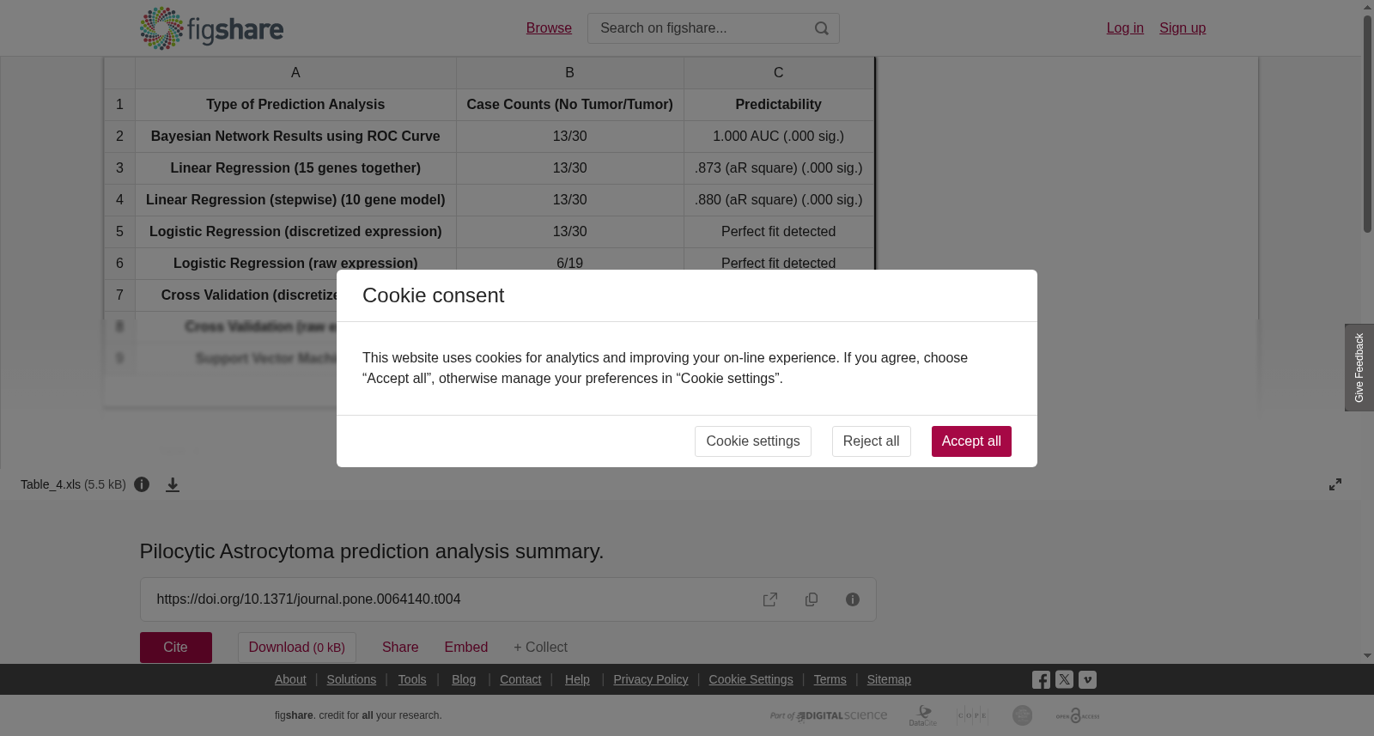Image resolution: width=1374 pixels, height=736 pixels.
Task: Click Sign up
Action: click(1182, 28)
